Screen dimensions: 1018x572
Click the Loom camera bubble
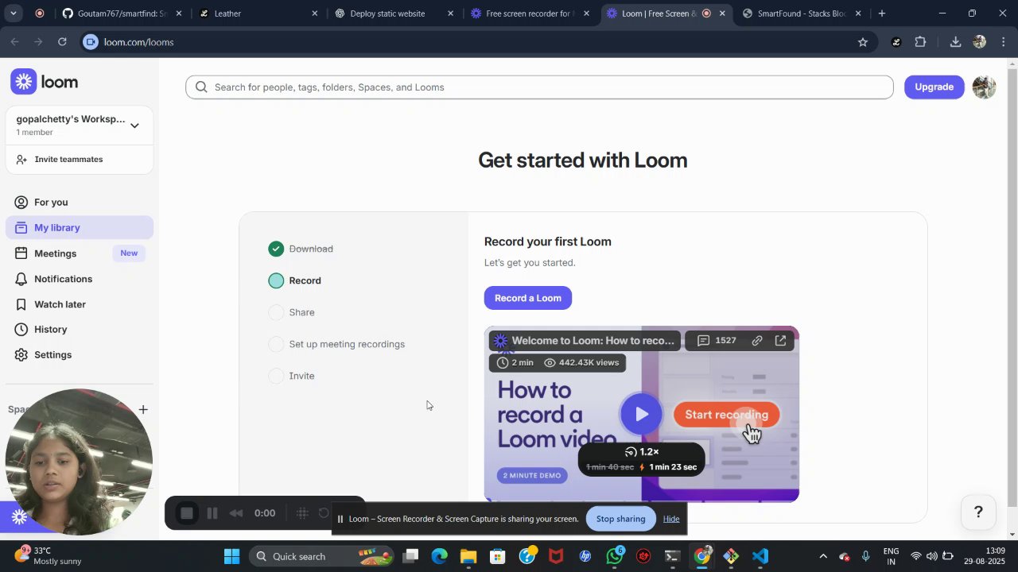pyautogui.click(x=79, y=462)
